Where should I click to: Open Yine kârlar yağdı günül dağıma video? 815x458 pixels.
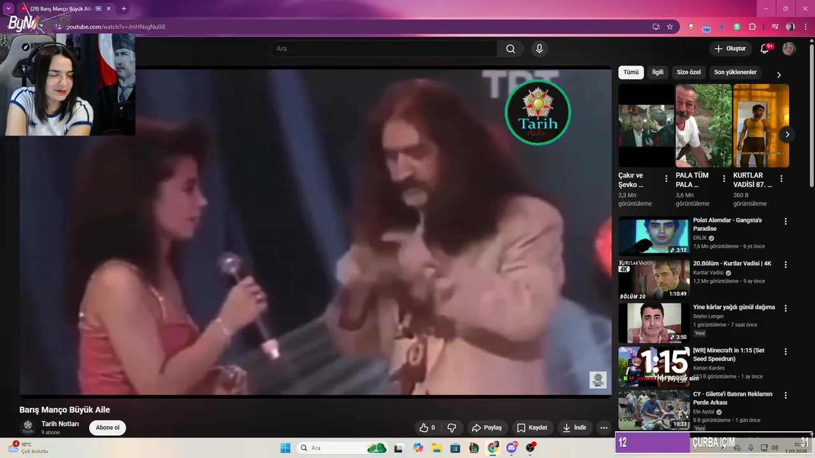[734, 307]
